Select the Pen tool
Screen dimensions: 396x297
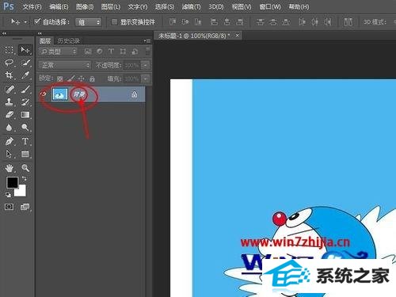click(10, 142)
